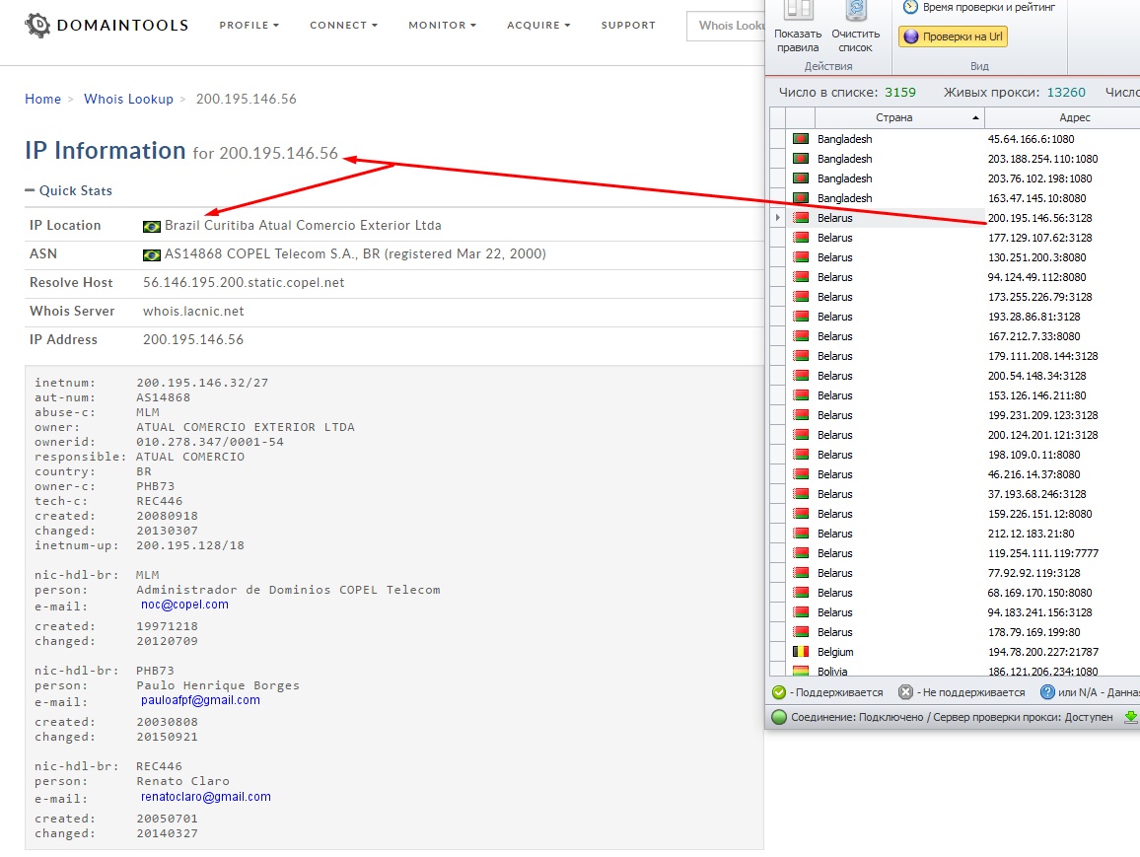
Task: Click flag icon of 199.231.209.123:3128 row
Action: (x=801, y=415)
